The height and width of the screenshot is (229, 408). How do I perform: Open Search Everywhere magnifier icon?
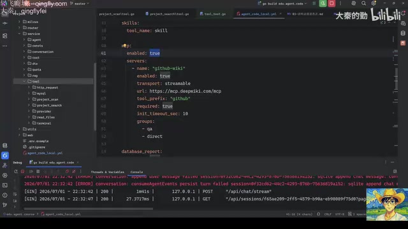point(363,3)
